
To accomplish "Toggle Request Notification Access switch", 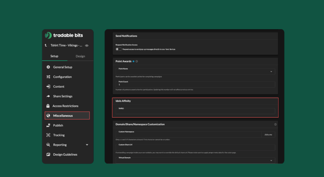I will tap(118, 49).
